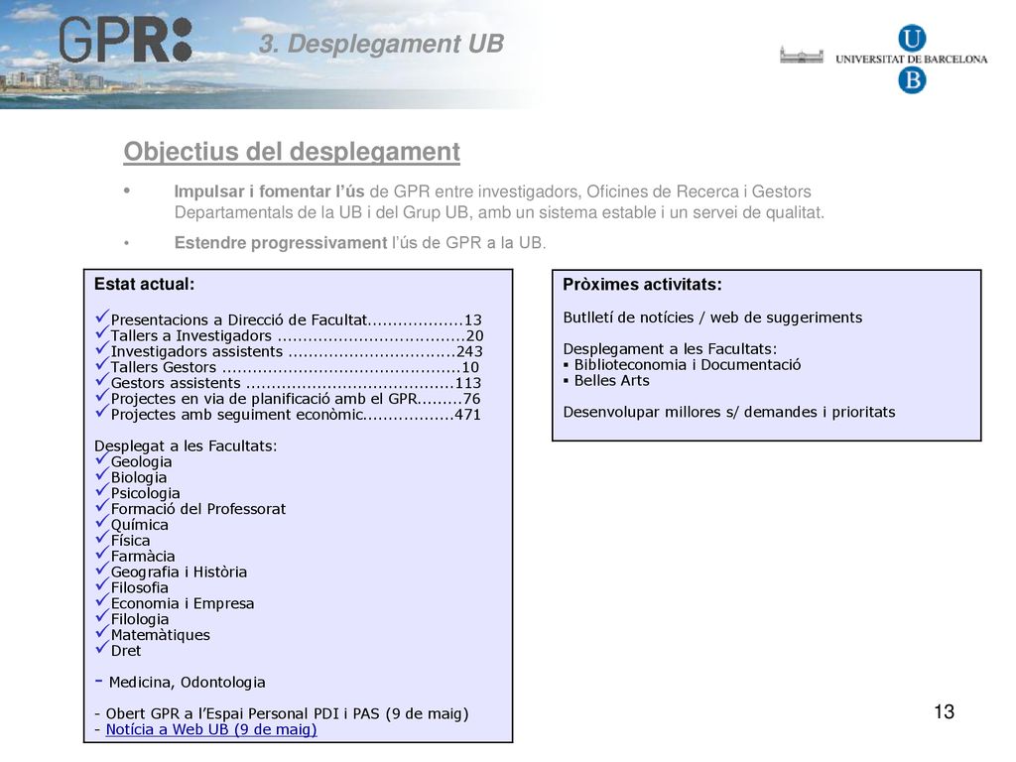Screen dimensions: 1016x762
Task: Click the 'Medicina, Odontologia' line
Action: (x=181, y=683)
